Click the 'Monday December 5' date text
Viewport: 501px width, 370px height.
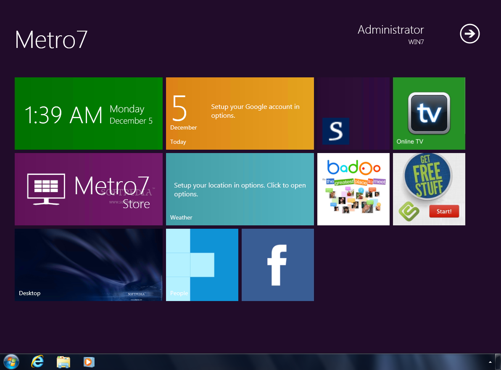(131, 114)
